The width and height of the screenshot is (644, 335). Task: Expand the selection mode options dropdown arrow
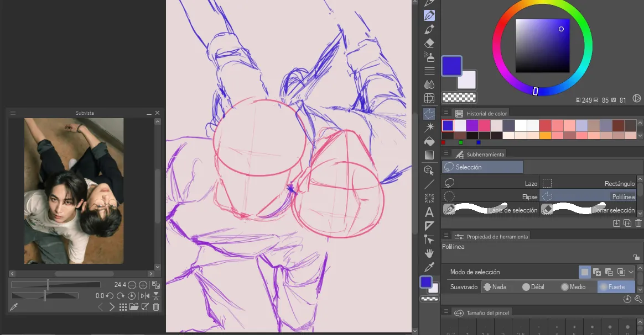631,272
